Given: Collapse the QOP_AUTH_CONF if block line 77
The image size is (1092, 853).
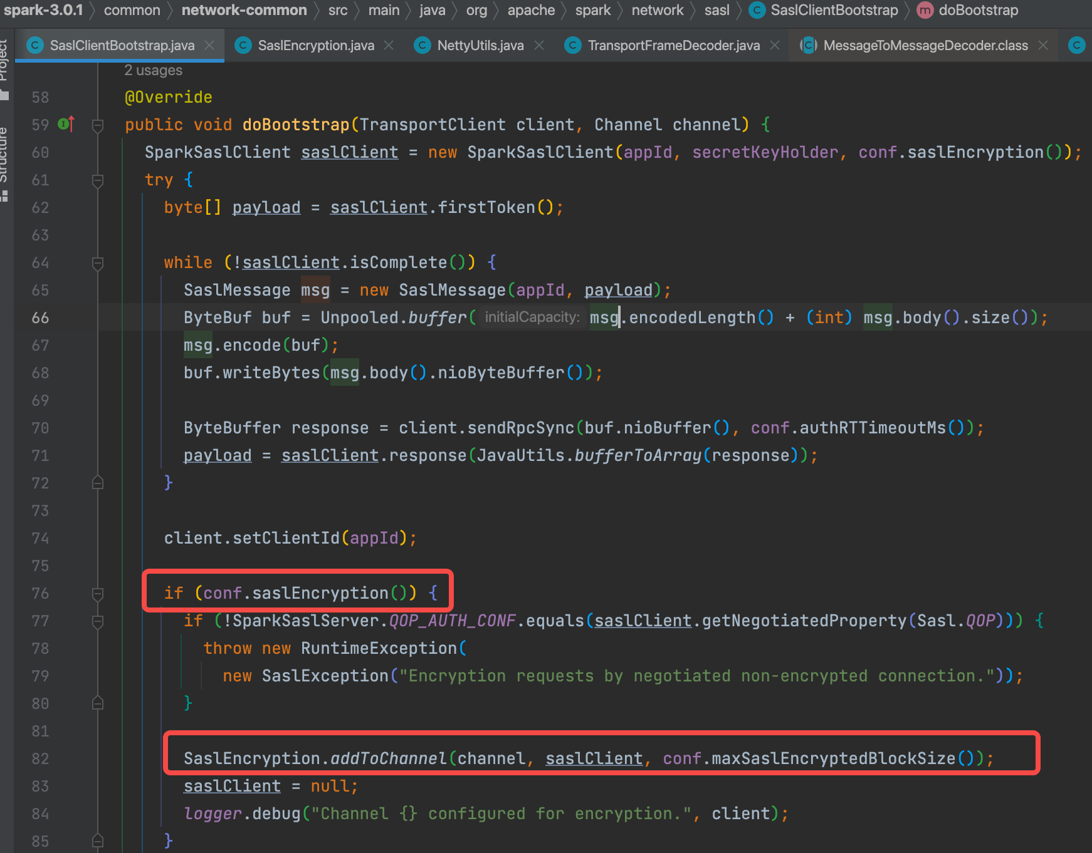Looking at the screenshot, I should (98, 621).
